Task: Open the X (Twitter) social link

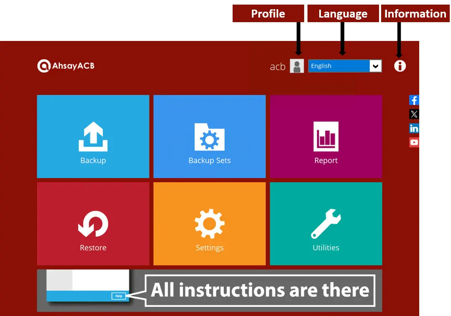Action: click(x=414, y=114)
